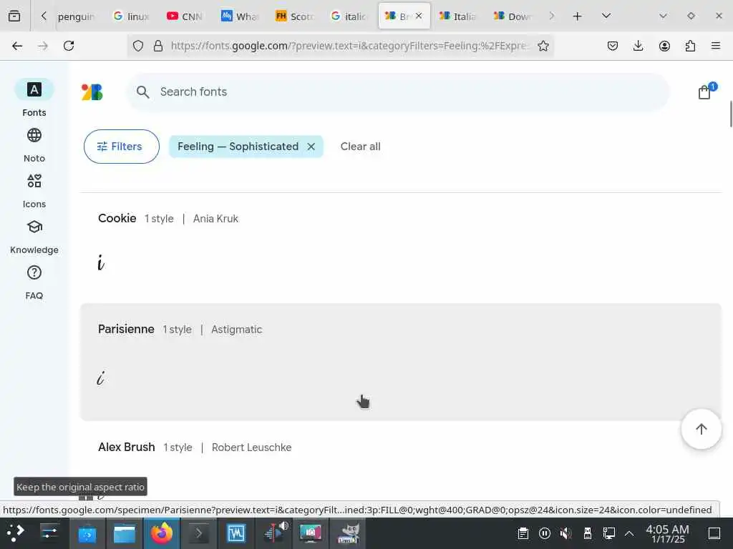The height and width of the screenshot is (549, 733).
Task: Click the Google Fonts logo
Action: [92, 92]
